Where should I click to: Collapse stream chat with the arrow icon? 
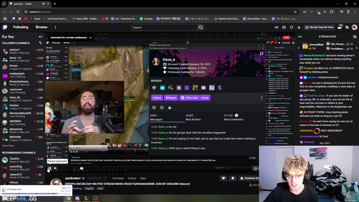click(x=300, y=36)
